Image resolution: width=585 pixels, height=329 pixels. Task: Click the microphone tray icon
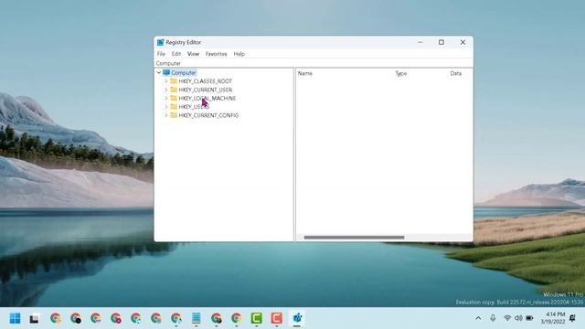493,318
